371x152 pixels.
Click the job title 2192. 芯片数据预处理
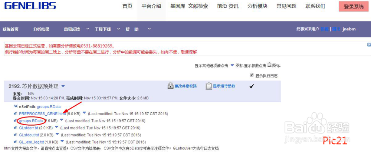[34, 86]
